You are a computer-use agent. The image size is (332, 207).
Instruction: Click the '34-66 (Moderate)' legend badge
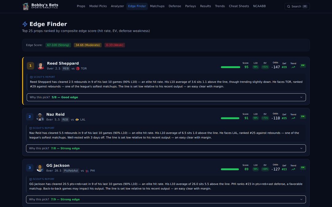coord(88,45)
